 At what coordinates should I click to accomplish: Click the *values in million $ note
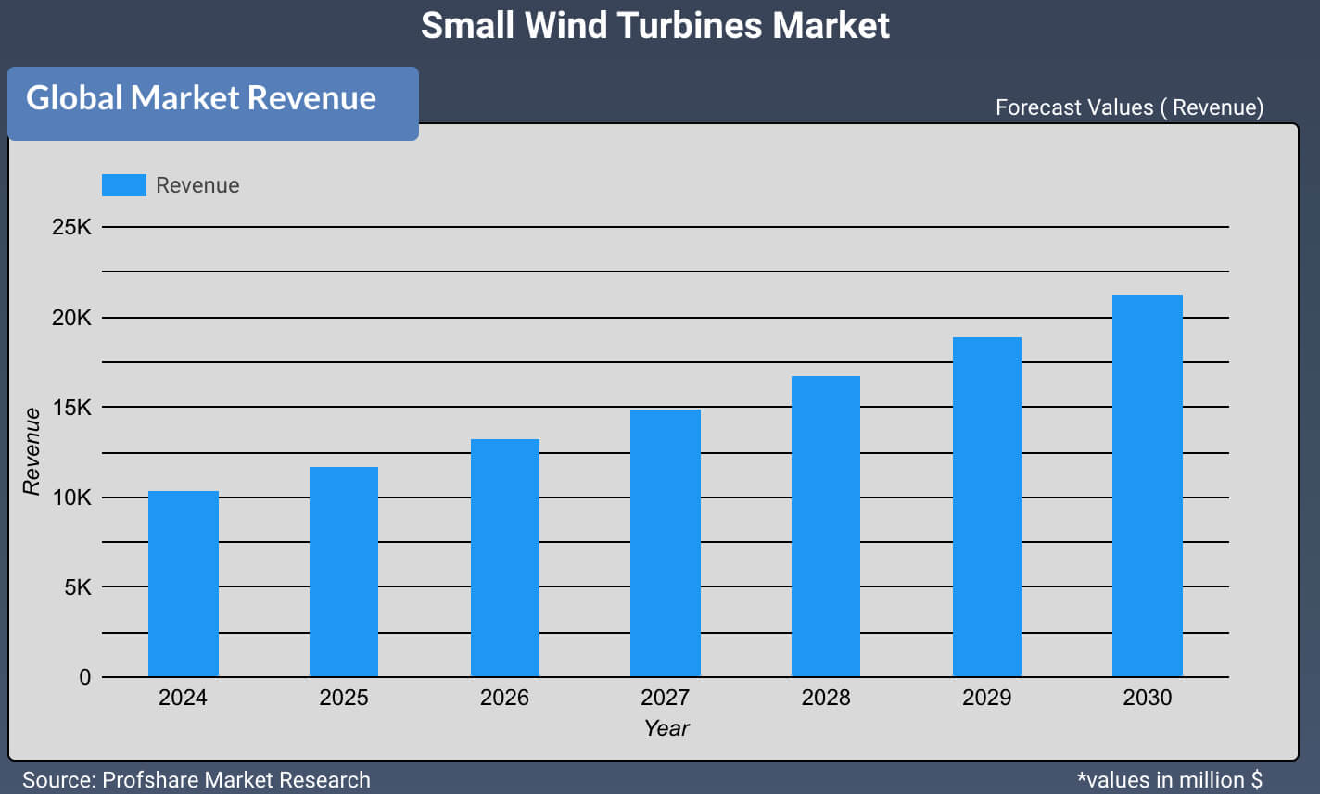pos(1170,780)
